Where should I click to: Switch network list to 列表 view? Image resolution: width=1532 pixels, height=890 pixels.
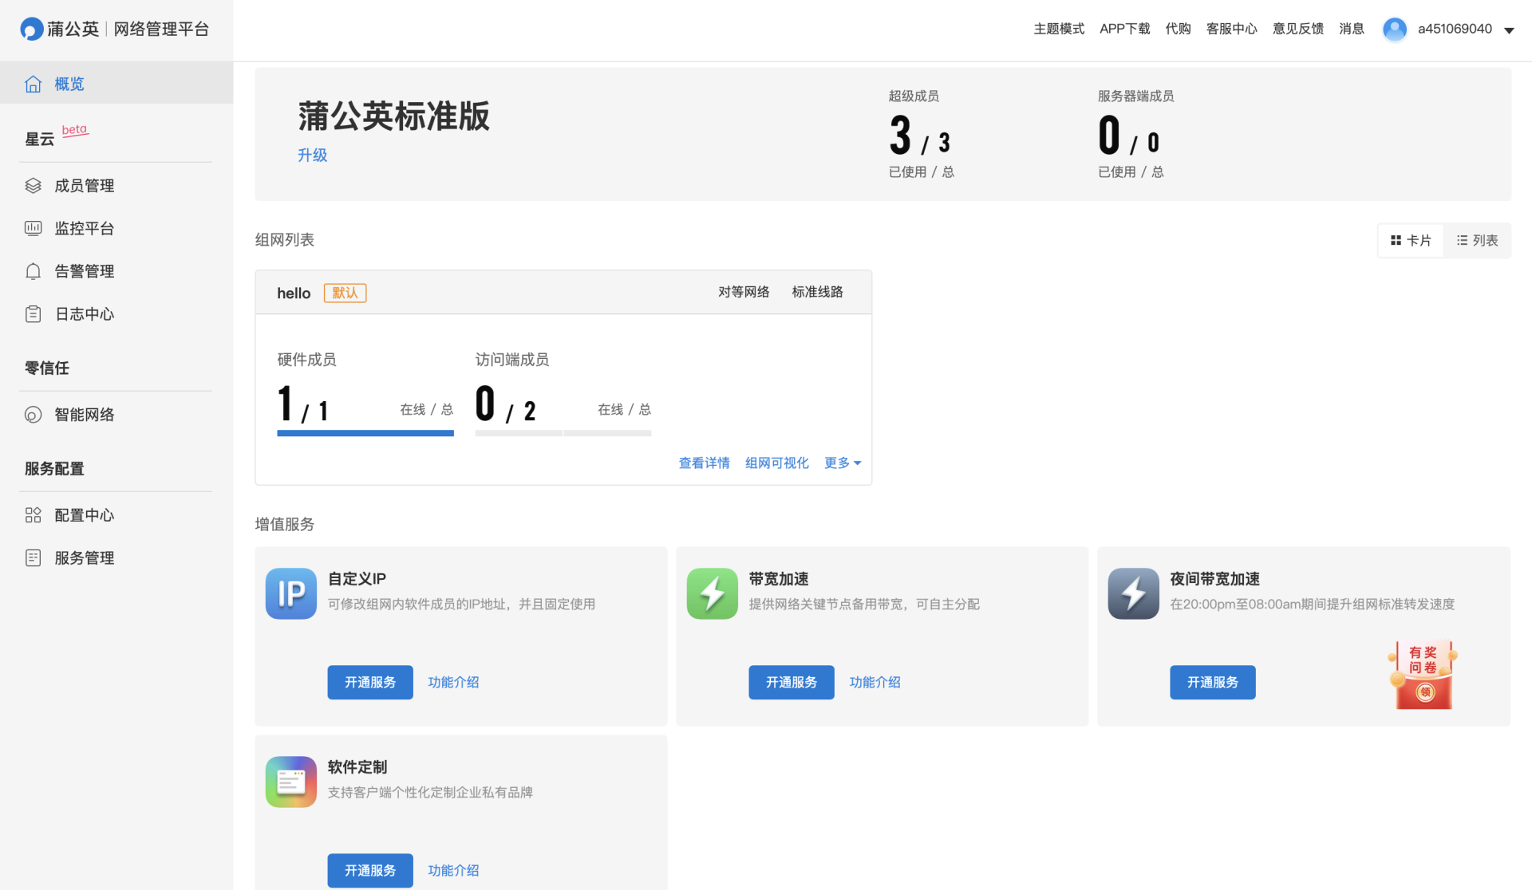[1477, 240]
